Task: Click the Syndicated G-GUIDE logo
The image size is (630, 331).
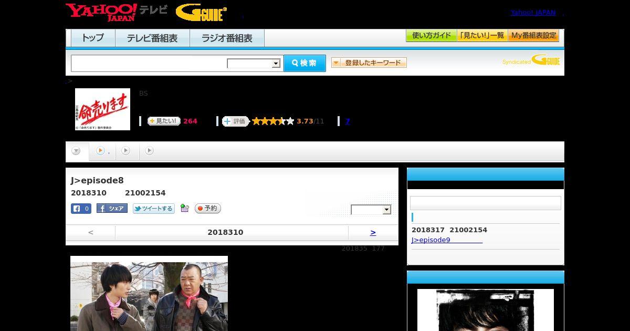Action: 531,60
